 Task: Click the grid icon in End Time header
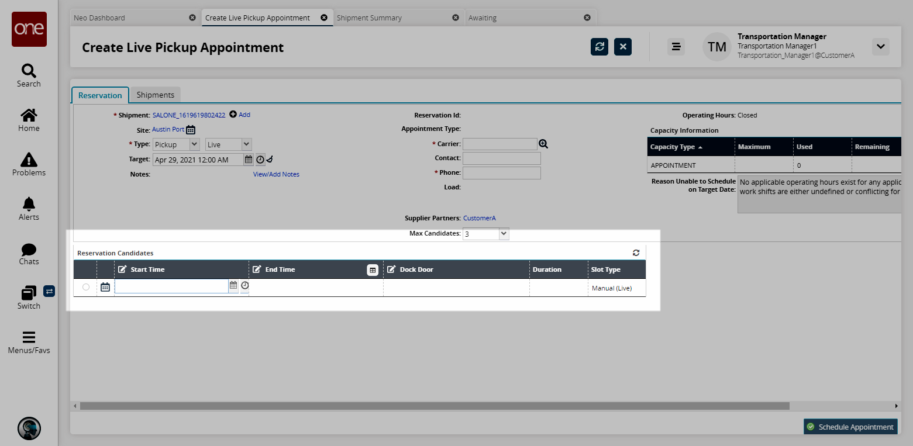(x=373, y=270)
